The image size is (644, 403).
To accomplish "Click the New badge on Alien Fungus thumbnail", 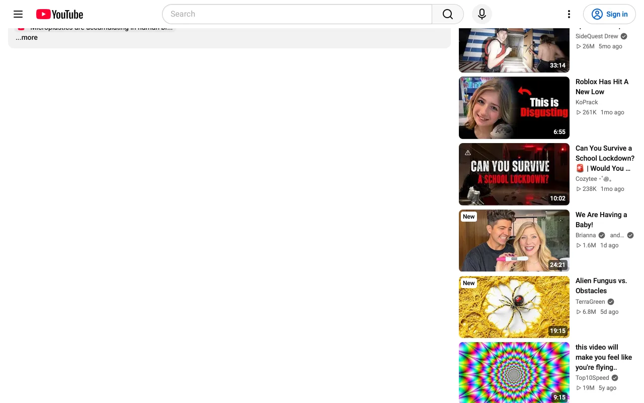I will pos(469,283).
